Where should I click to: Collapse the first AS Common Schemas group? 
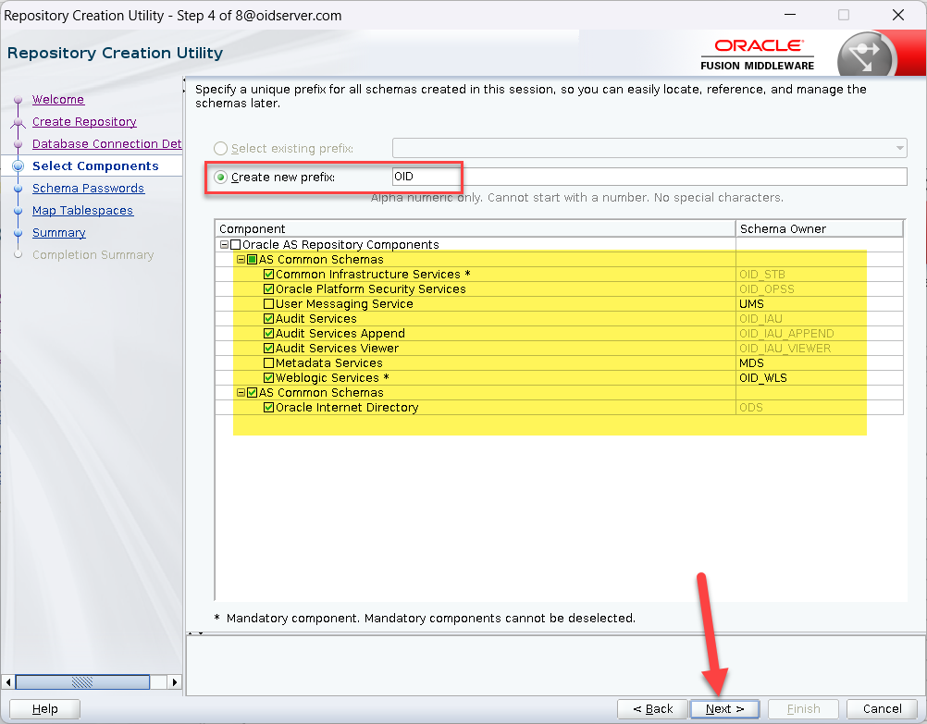pos(241,260)
